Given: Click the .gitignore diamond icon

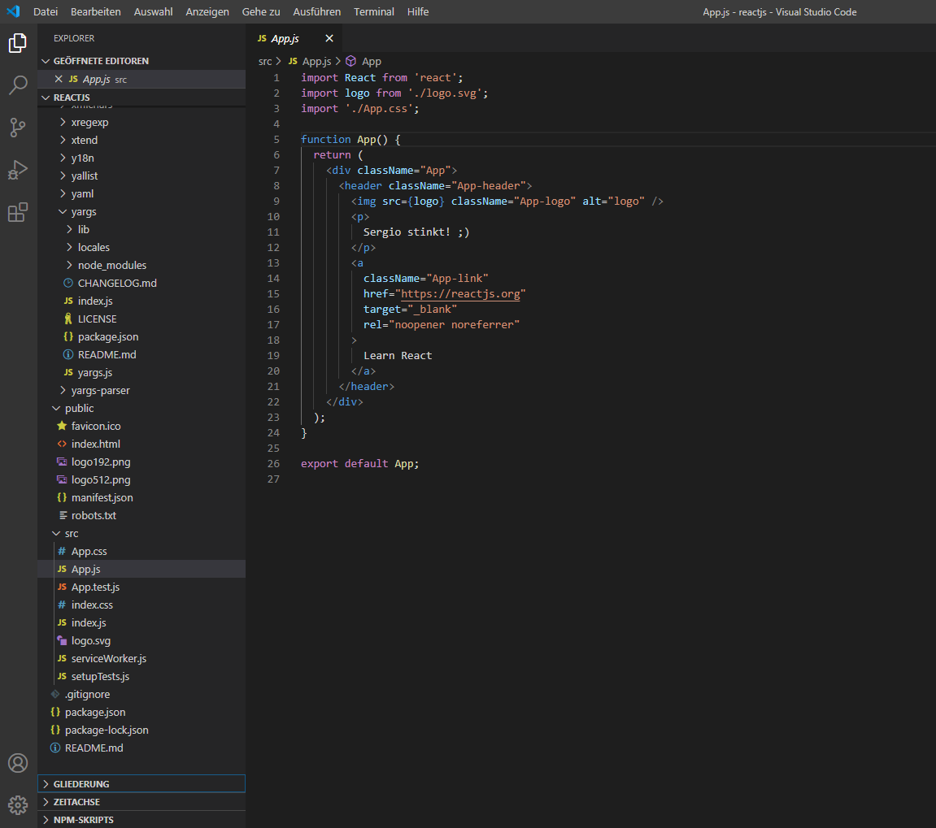Looking at the screenshot, I should [55, 695].
